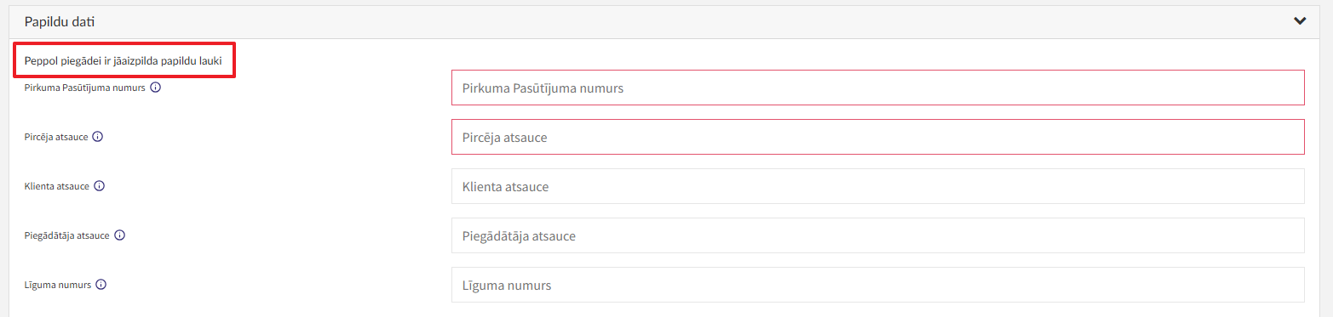Image resolution: width=1333 pixels, height=317 pixels.
Task: Click the Piegādātāja atsauce text field
Action: pyautogui.click(x=877, y=235)
